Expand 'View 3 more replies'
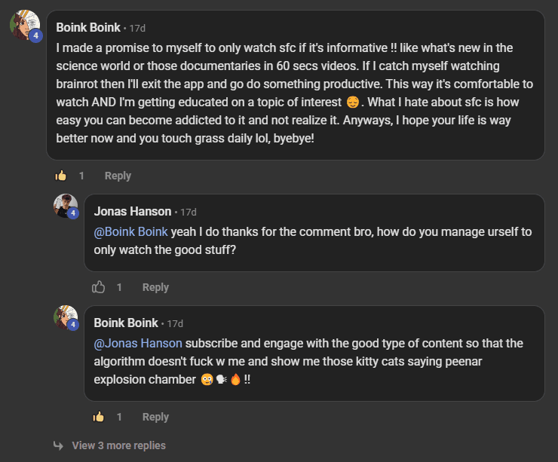 (118, 445)
